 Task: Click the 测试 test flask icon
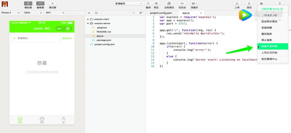click(249, 3)
